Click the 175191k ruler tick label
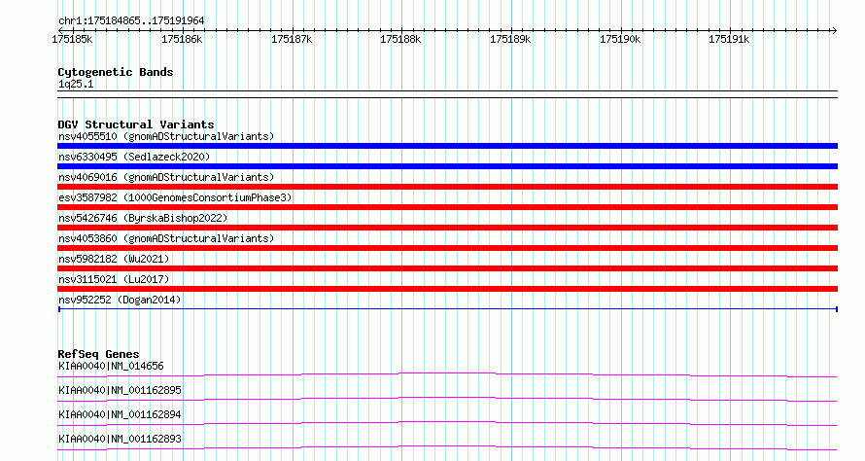 click(729, 39)
